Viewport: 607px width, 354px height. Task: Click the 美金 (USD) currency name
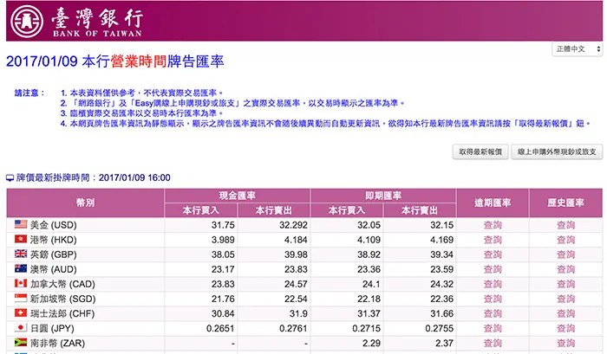[x=54, y=225]
